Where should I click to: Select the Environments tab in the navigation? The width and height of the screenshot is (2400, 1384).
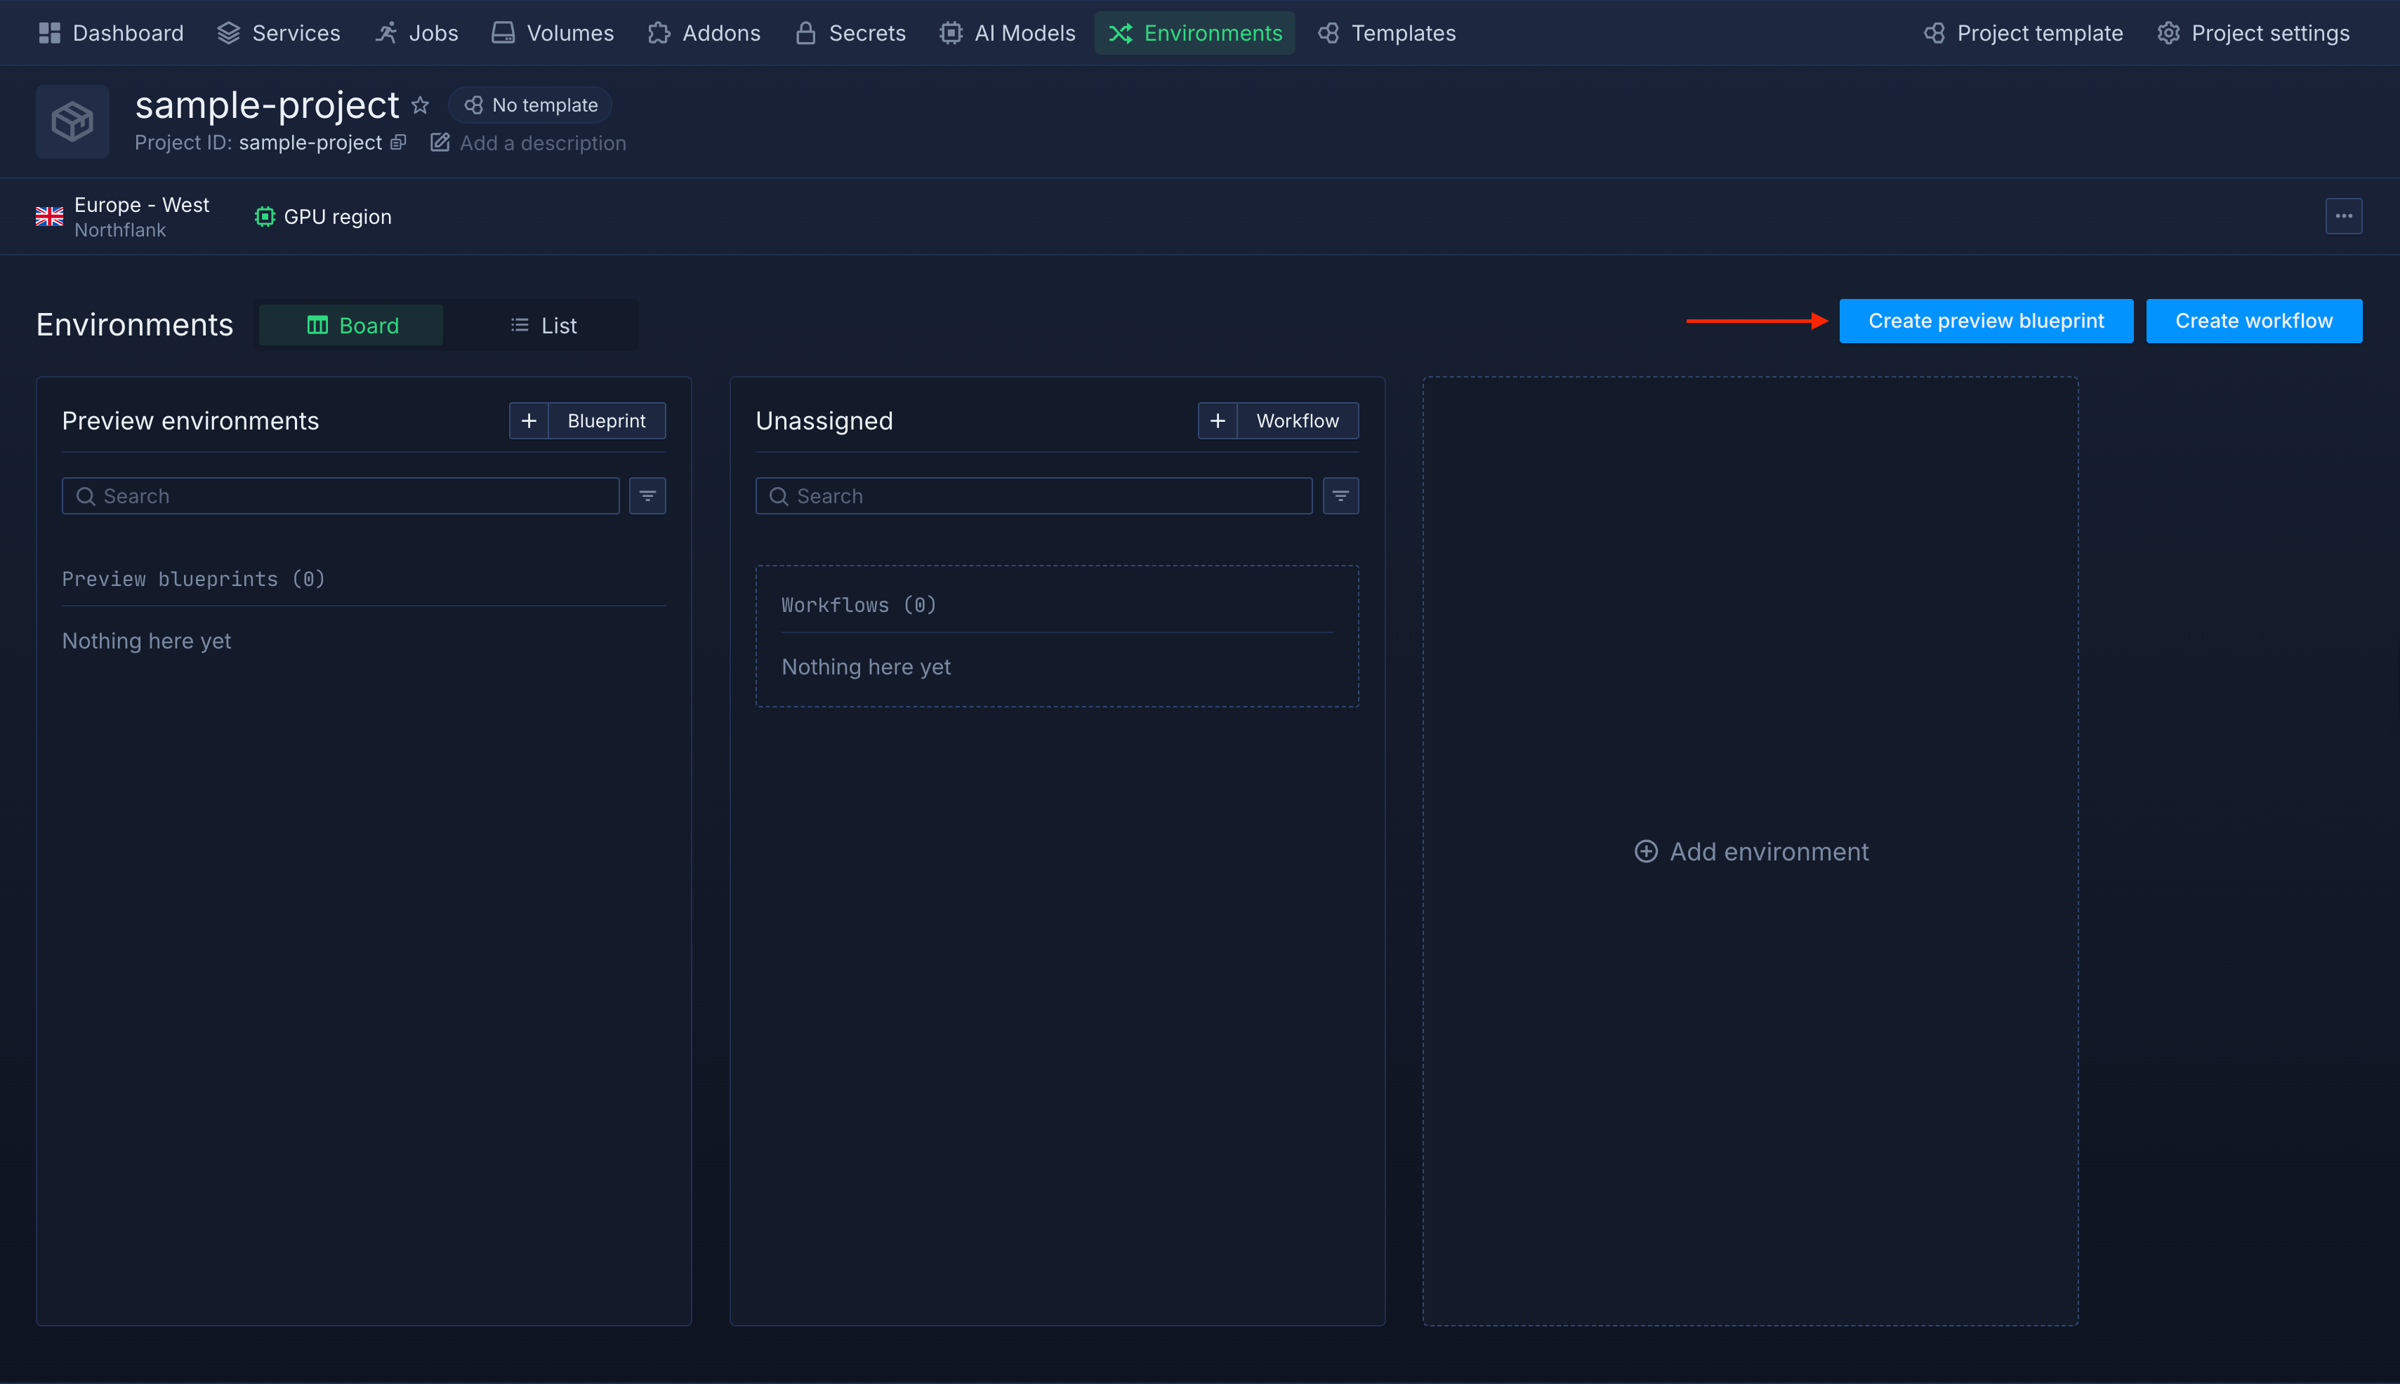(1194, 32)
